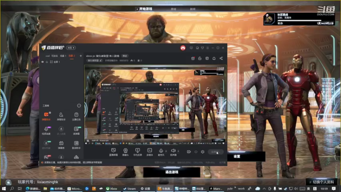Click the shirt skin icon in title bar
This screenshot has height=192, width=341.
202,48
